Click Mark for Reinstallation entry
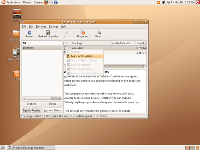Screen dimensions: 200x150 (x=85, y=60)
